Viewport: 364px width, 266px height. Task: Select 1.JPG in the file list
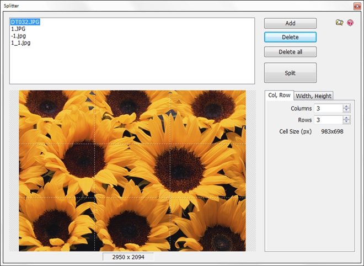click(18, 29)
